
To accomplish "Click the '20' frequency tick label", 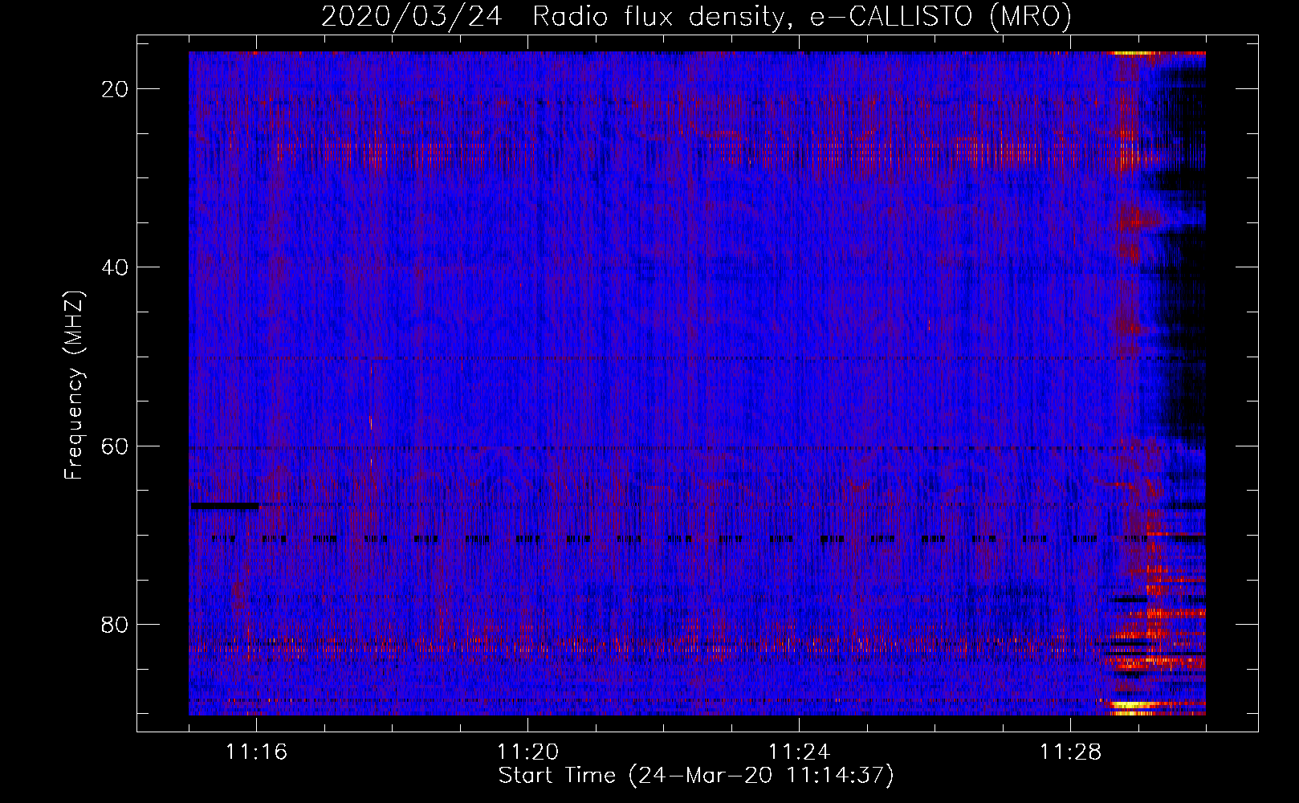I will [x=116, y=88].
